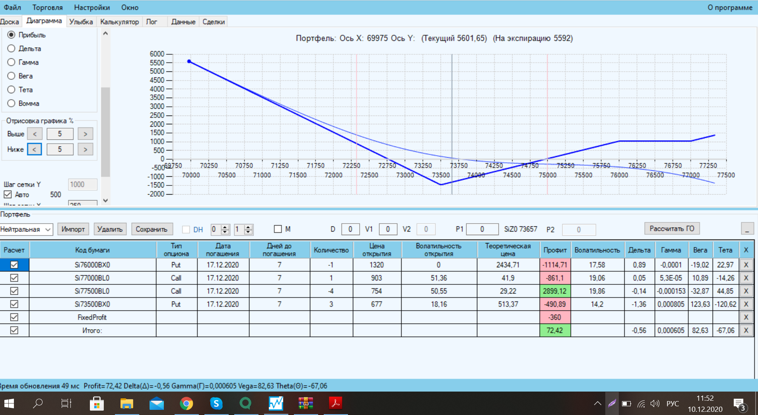
Task: Open the notification center icon
Action: point(740,405)
